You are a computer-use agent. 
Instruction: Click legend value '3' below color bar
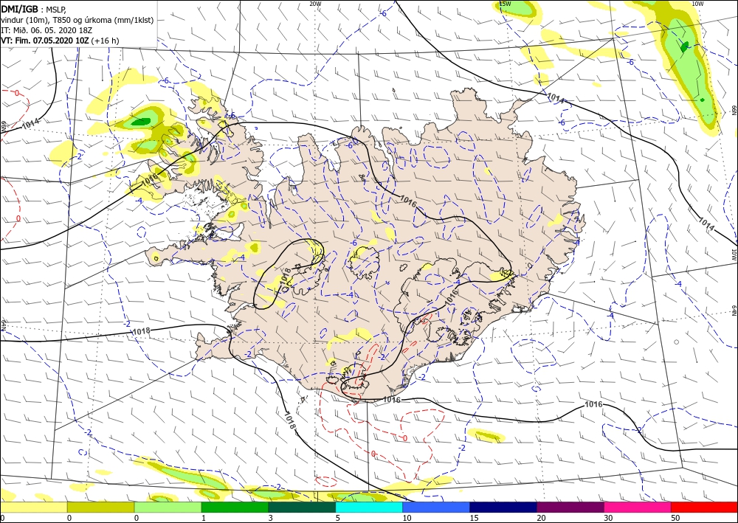271,518
